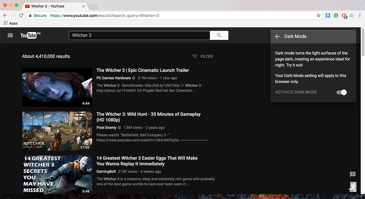
Task: Close the Witcher 3 - YouTube tab
Action: pos(84,6)
